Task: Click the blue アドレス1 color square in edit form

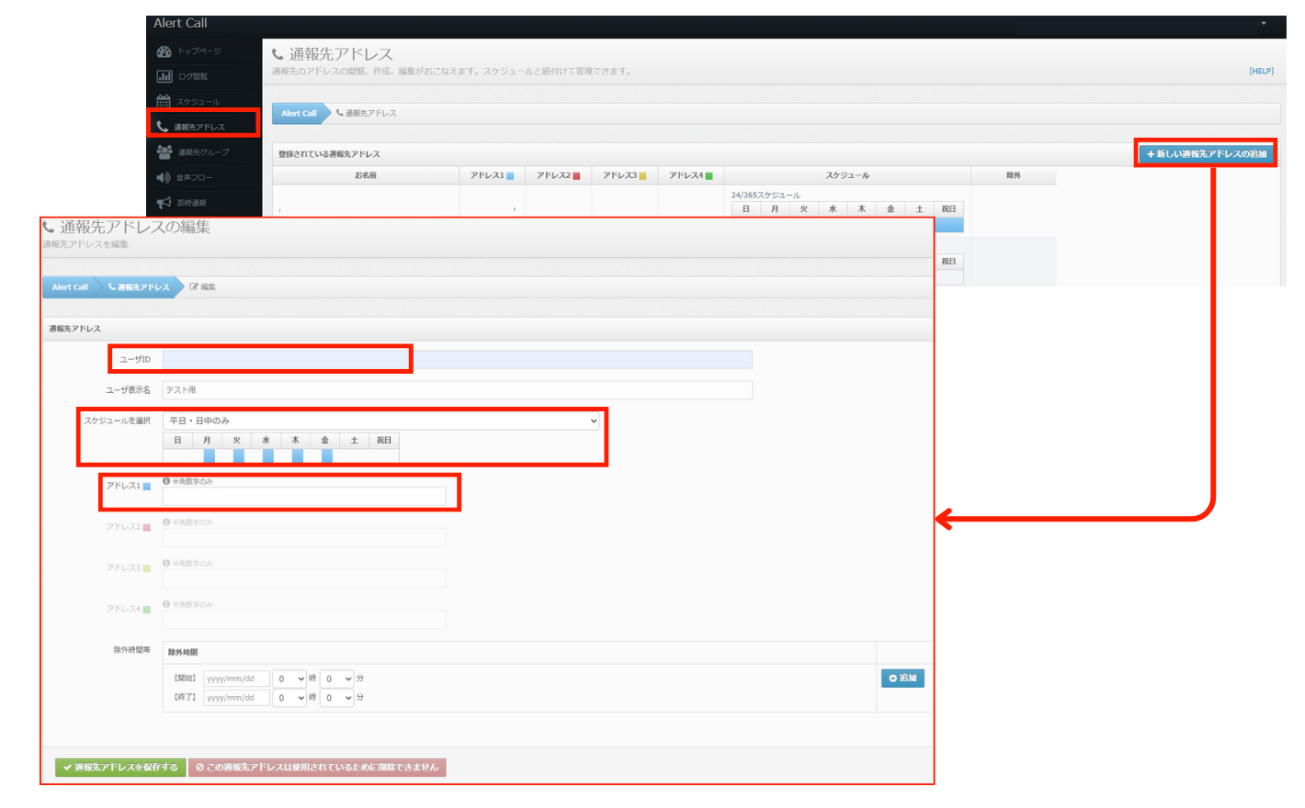Action: tap(147, 487)
